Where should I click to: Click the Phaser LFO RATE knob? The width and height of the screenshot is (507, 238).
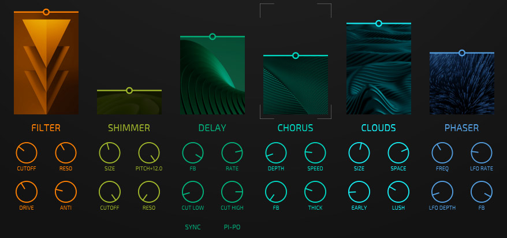[x=482, y=153]
